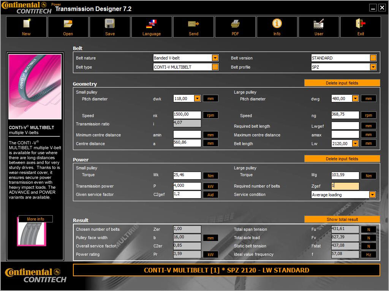
Task: Click the Overall service factor value 0,85
Action: point(187,246)
